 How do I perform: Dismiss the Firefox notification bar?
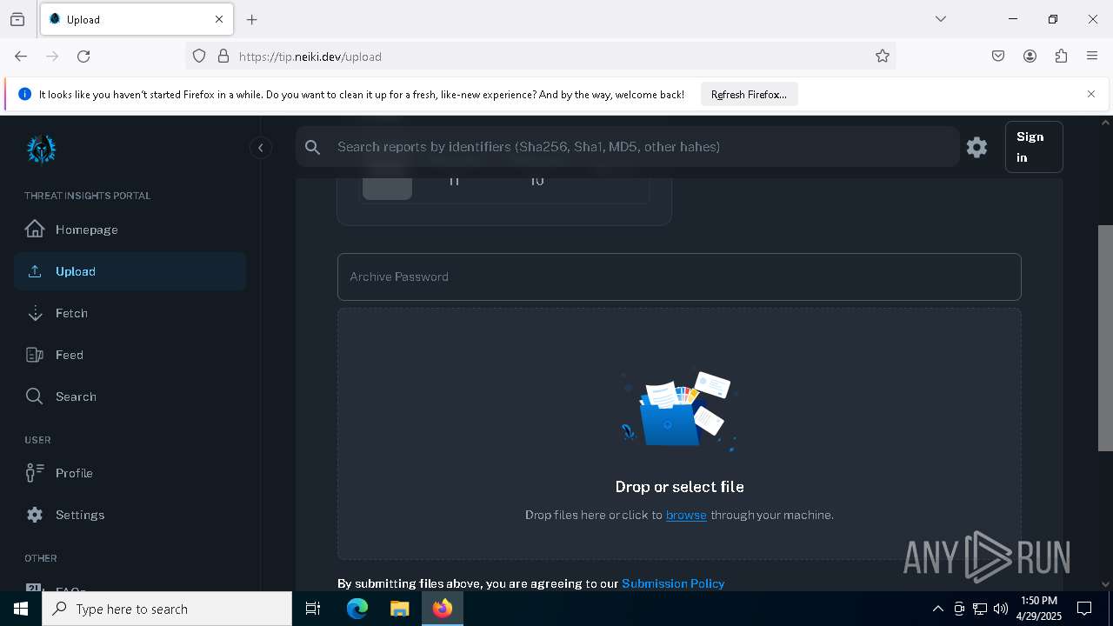[x=1091, y=94]
